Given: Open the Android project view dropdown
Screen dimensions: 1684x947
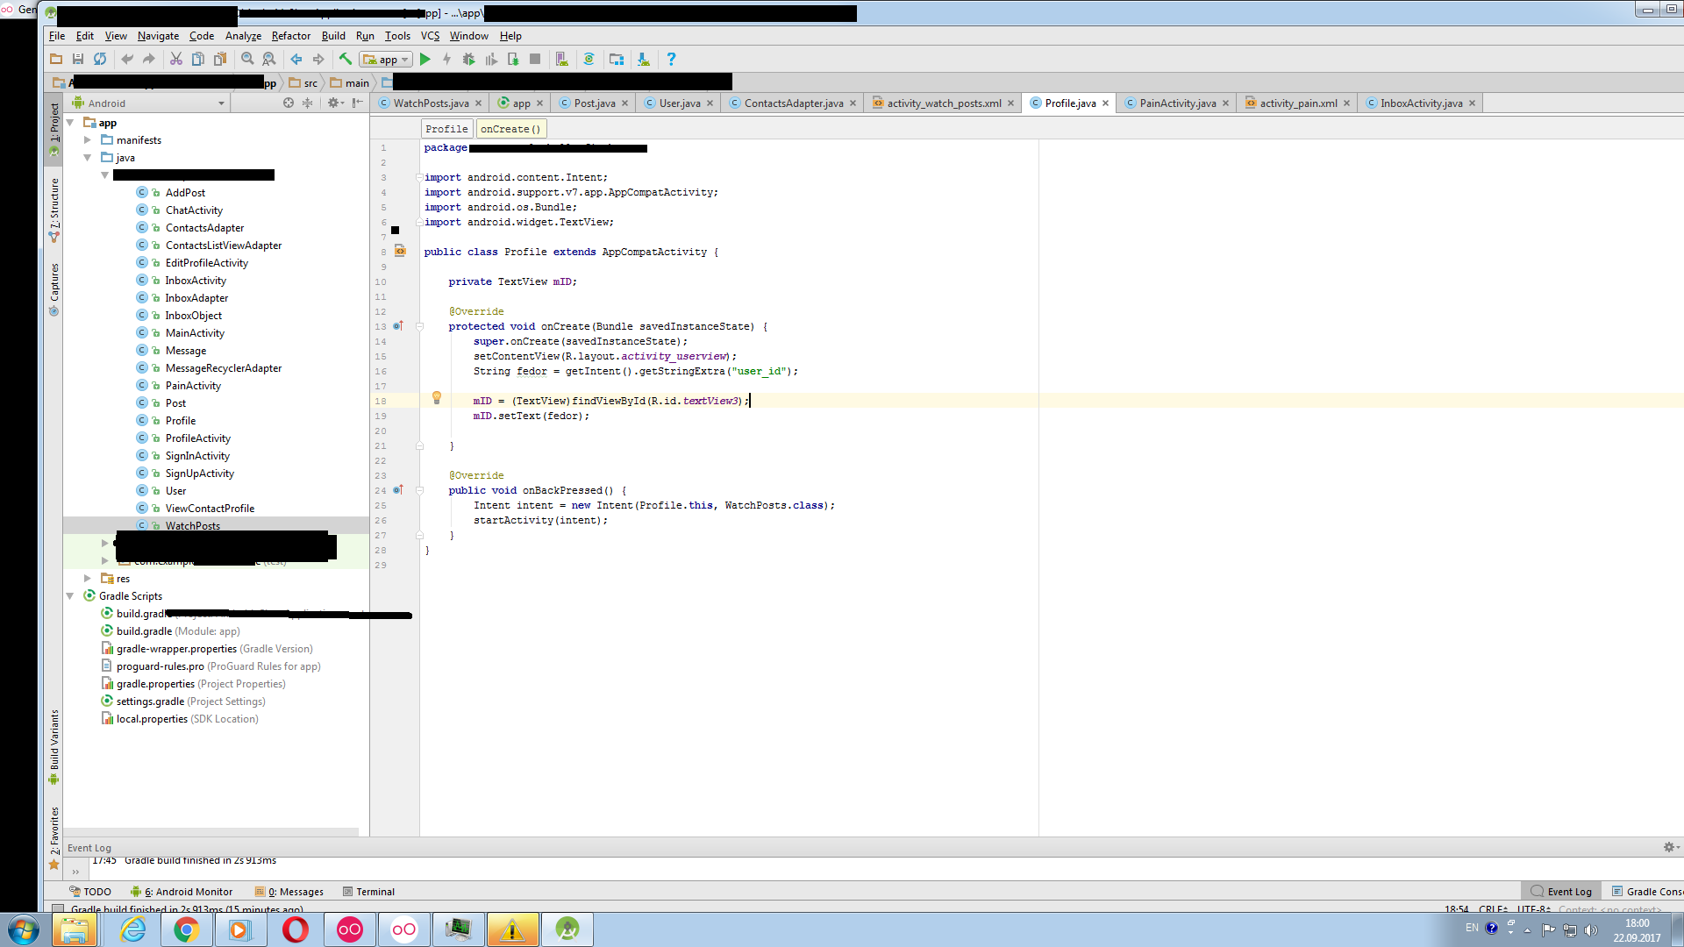Looking at the screenshot, I should tap(149, 103).
